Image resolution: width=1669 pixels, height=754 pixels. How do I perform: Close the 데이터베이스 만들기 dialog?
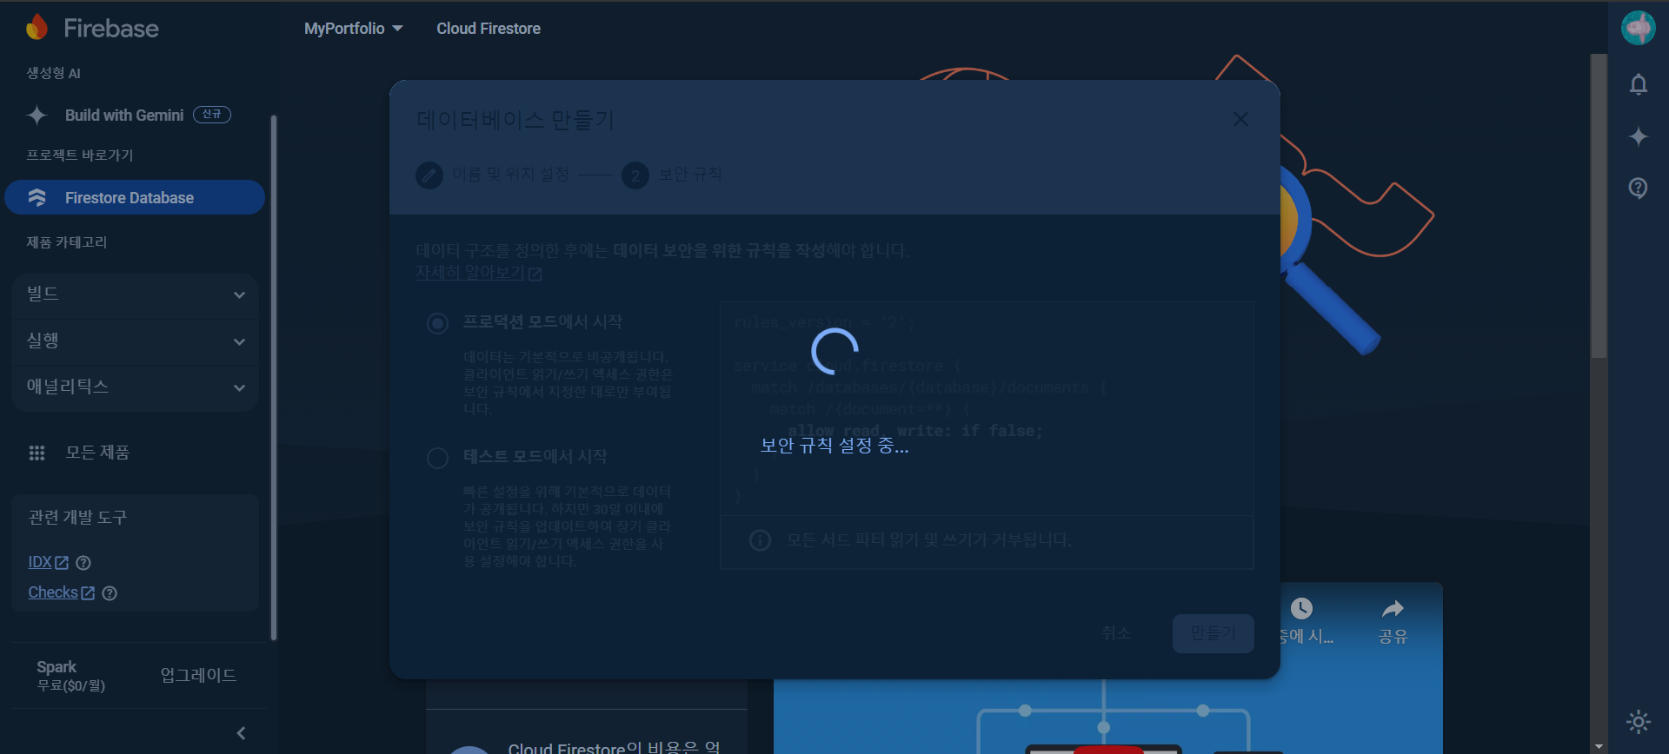click(x=1240, y=119)
